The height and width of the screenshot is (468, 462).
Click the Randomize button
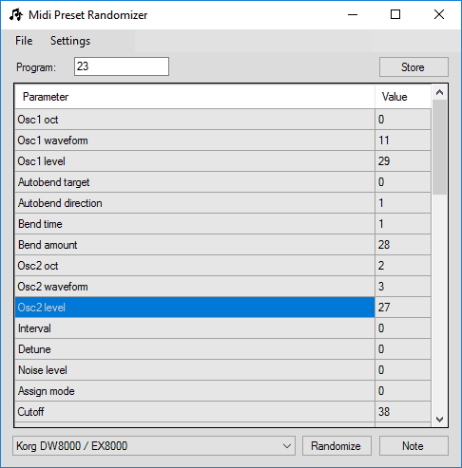[337, 446]
